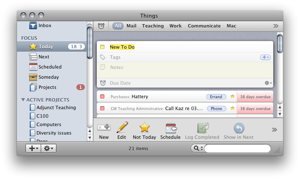Click the Hattery overdue label
The height and width of the screenshot is (179, 300).
click(x=255, y=97)
